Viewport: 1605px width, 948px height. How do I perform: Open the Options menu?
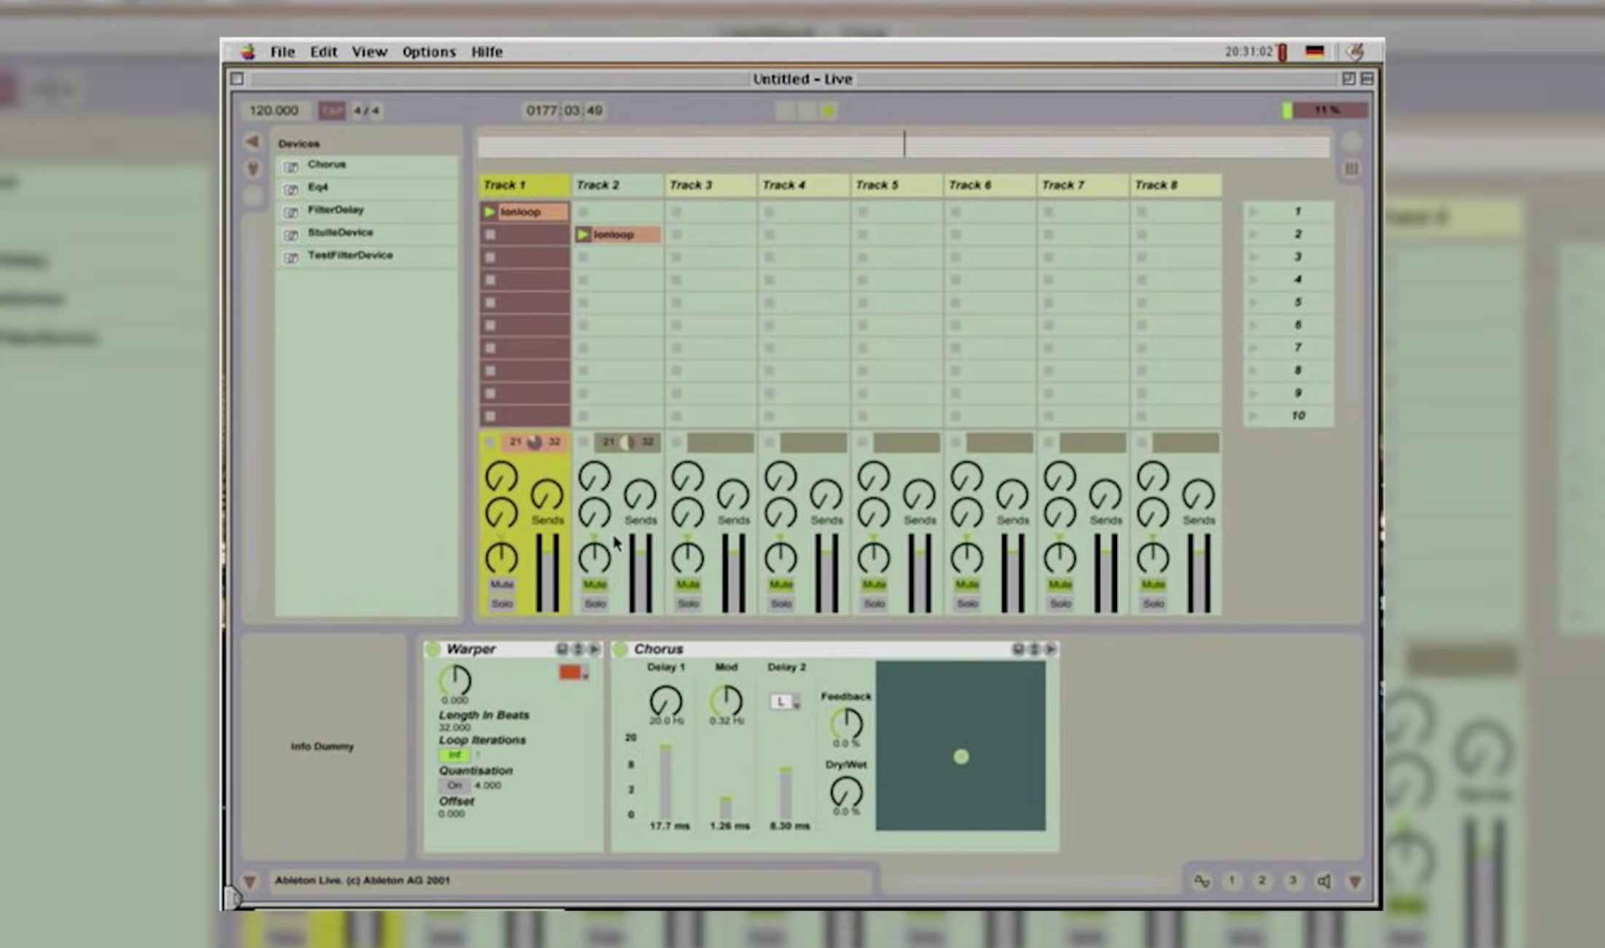coord(429,52)
